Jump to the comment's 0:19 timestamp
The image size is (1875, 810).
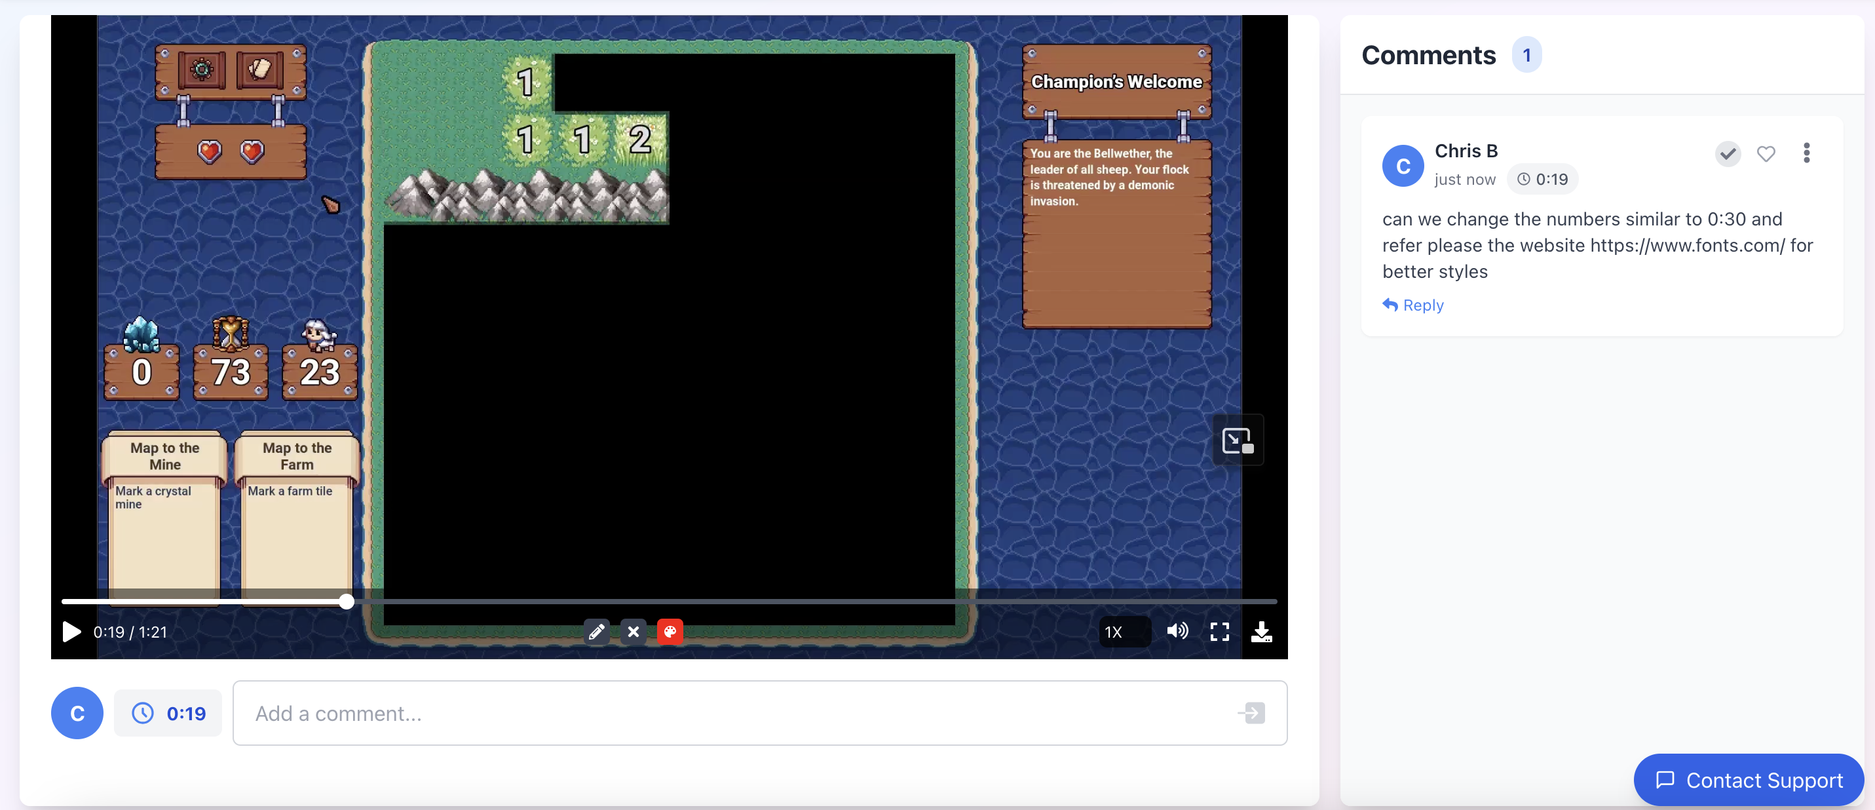click(1543, 179)
